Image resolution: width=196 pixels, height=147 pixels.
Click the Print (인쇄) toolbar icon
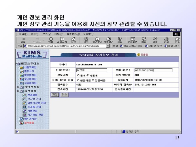[166, 40]
